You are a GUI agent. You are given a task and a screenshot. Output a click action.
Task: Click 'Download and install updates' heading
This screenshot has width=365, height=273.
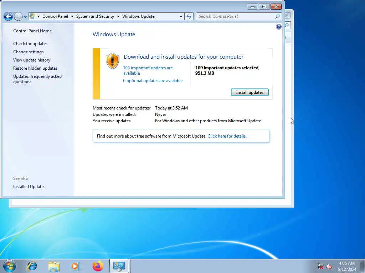pyautogui.click(x=184, y=57)
